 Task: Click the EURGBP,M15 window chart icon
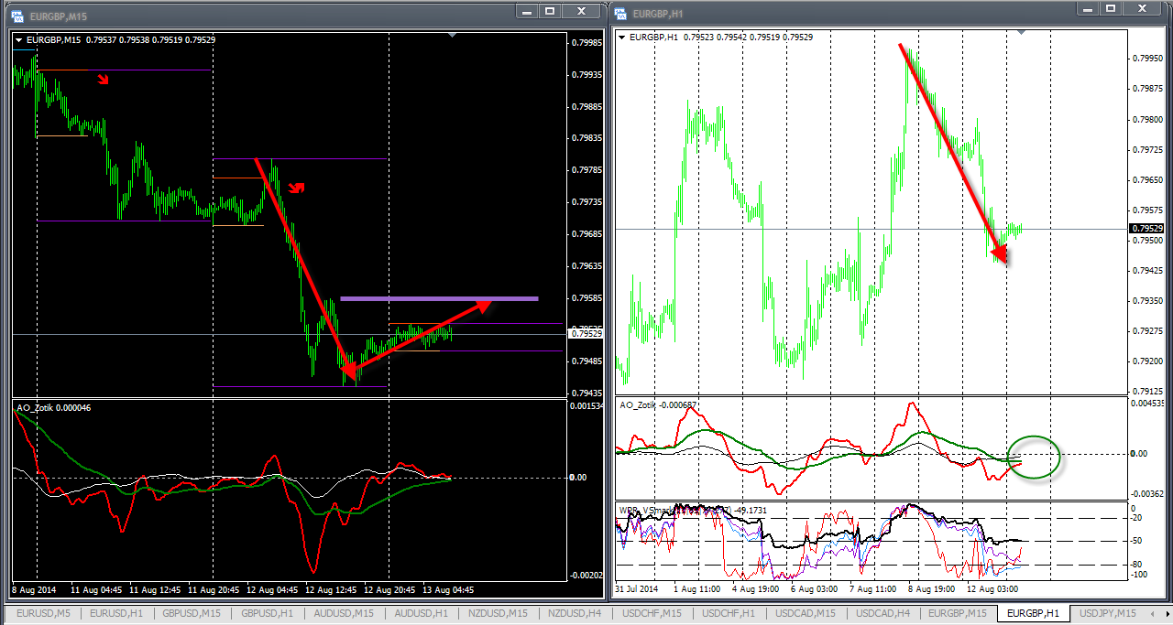(16, 16)
